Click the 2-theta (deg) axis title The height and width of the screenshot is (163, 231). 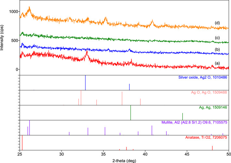click(x=124, y=160)
